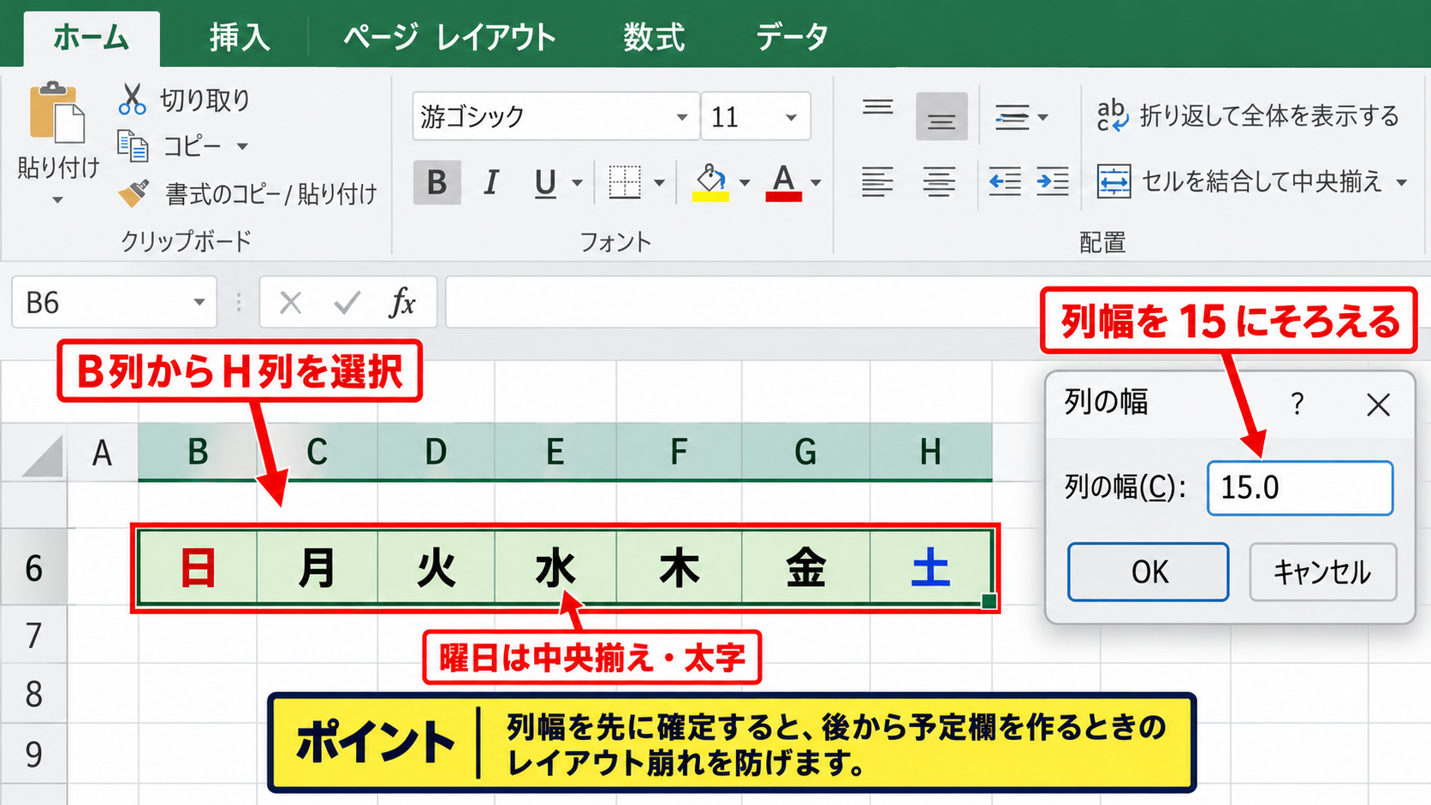Viewport: 1431px width, 805px height.
Task: Toggle bold formatting
Action: pyautogui.click(x=437, y=182)
